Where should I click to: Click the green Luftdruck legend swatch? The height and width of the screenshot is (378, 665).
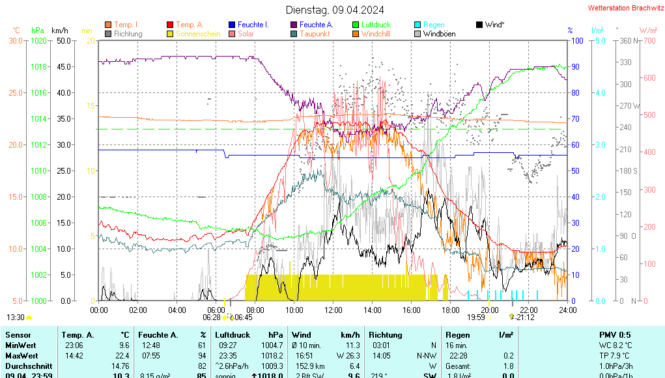point(356,25)
